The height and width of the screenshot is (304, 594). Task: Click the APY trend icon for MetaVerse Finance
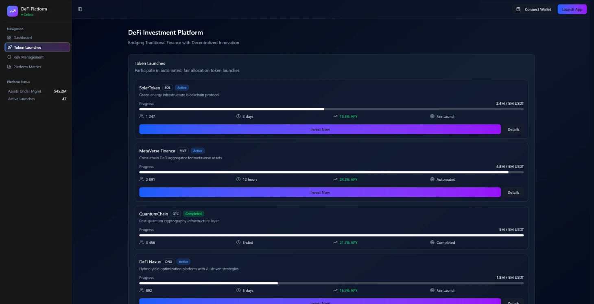(335, 179)
